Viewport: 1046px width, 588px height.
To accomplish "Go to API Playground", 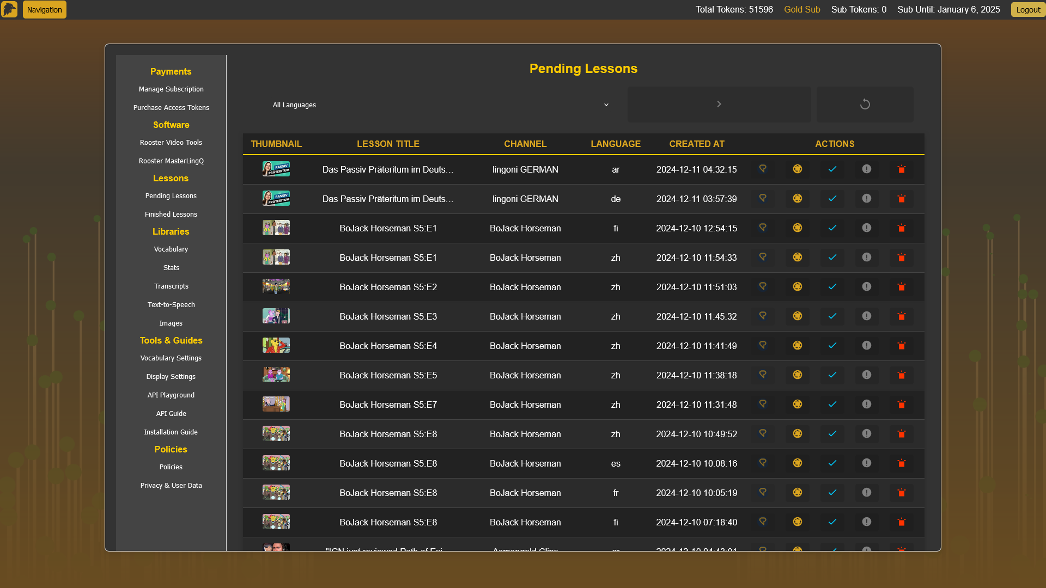I will 171,395.
